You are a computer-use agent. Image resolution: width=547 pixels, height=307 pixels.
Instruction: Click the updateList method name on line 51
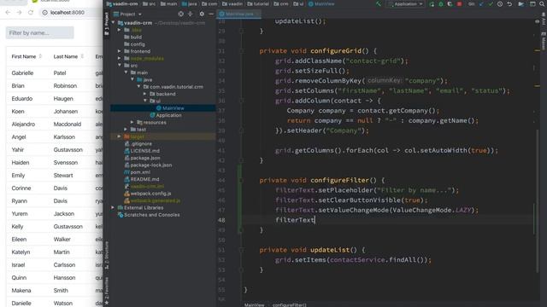[330, 250]
